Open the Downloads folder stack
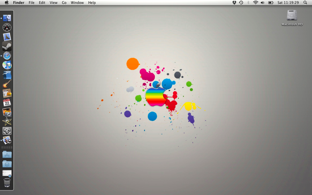This screenshot has width=312, height=195. point(7,164)
